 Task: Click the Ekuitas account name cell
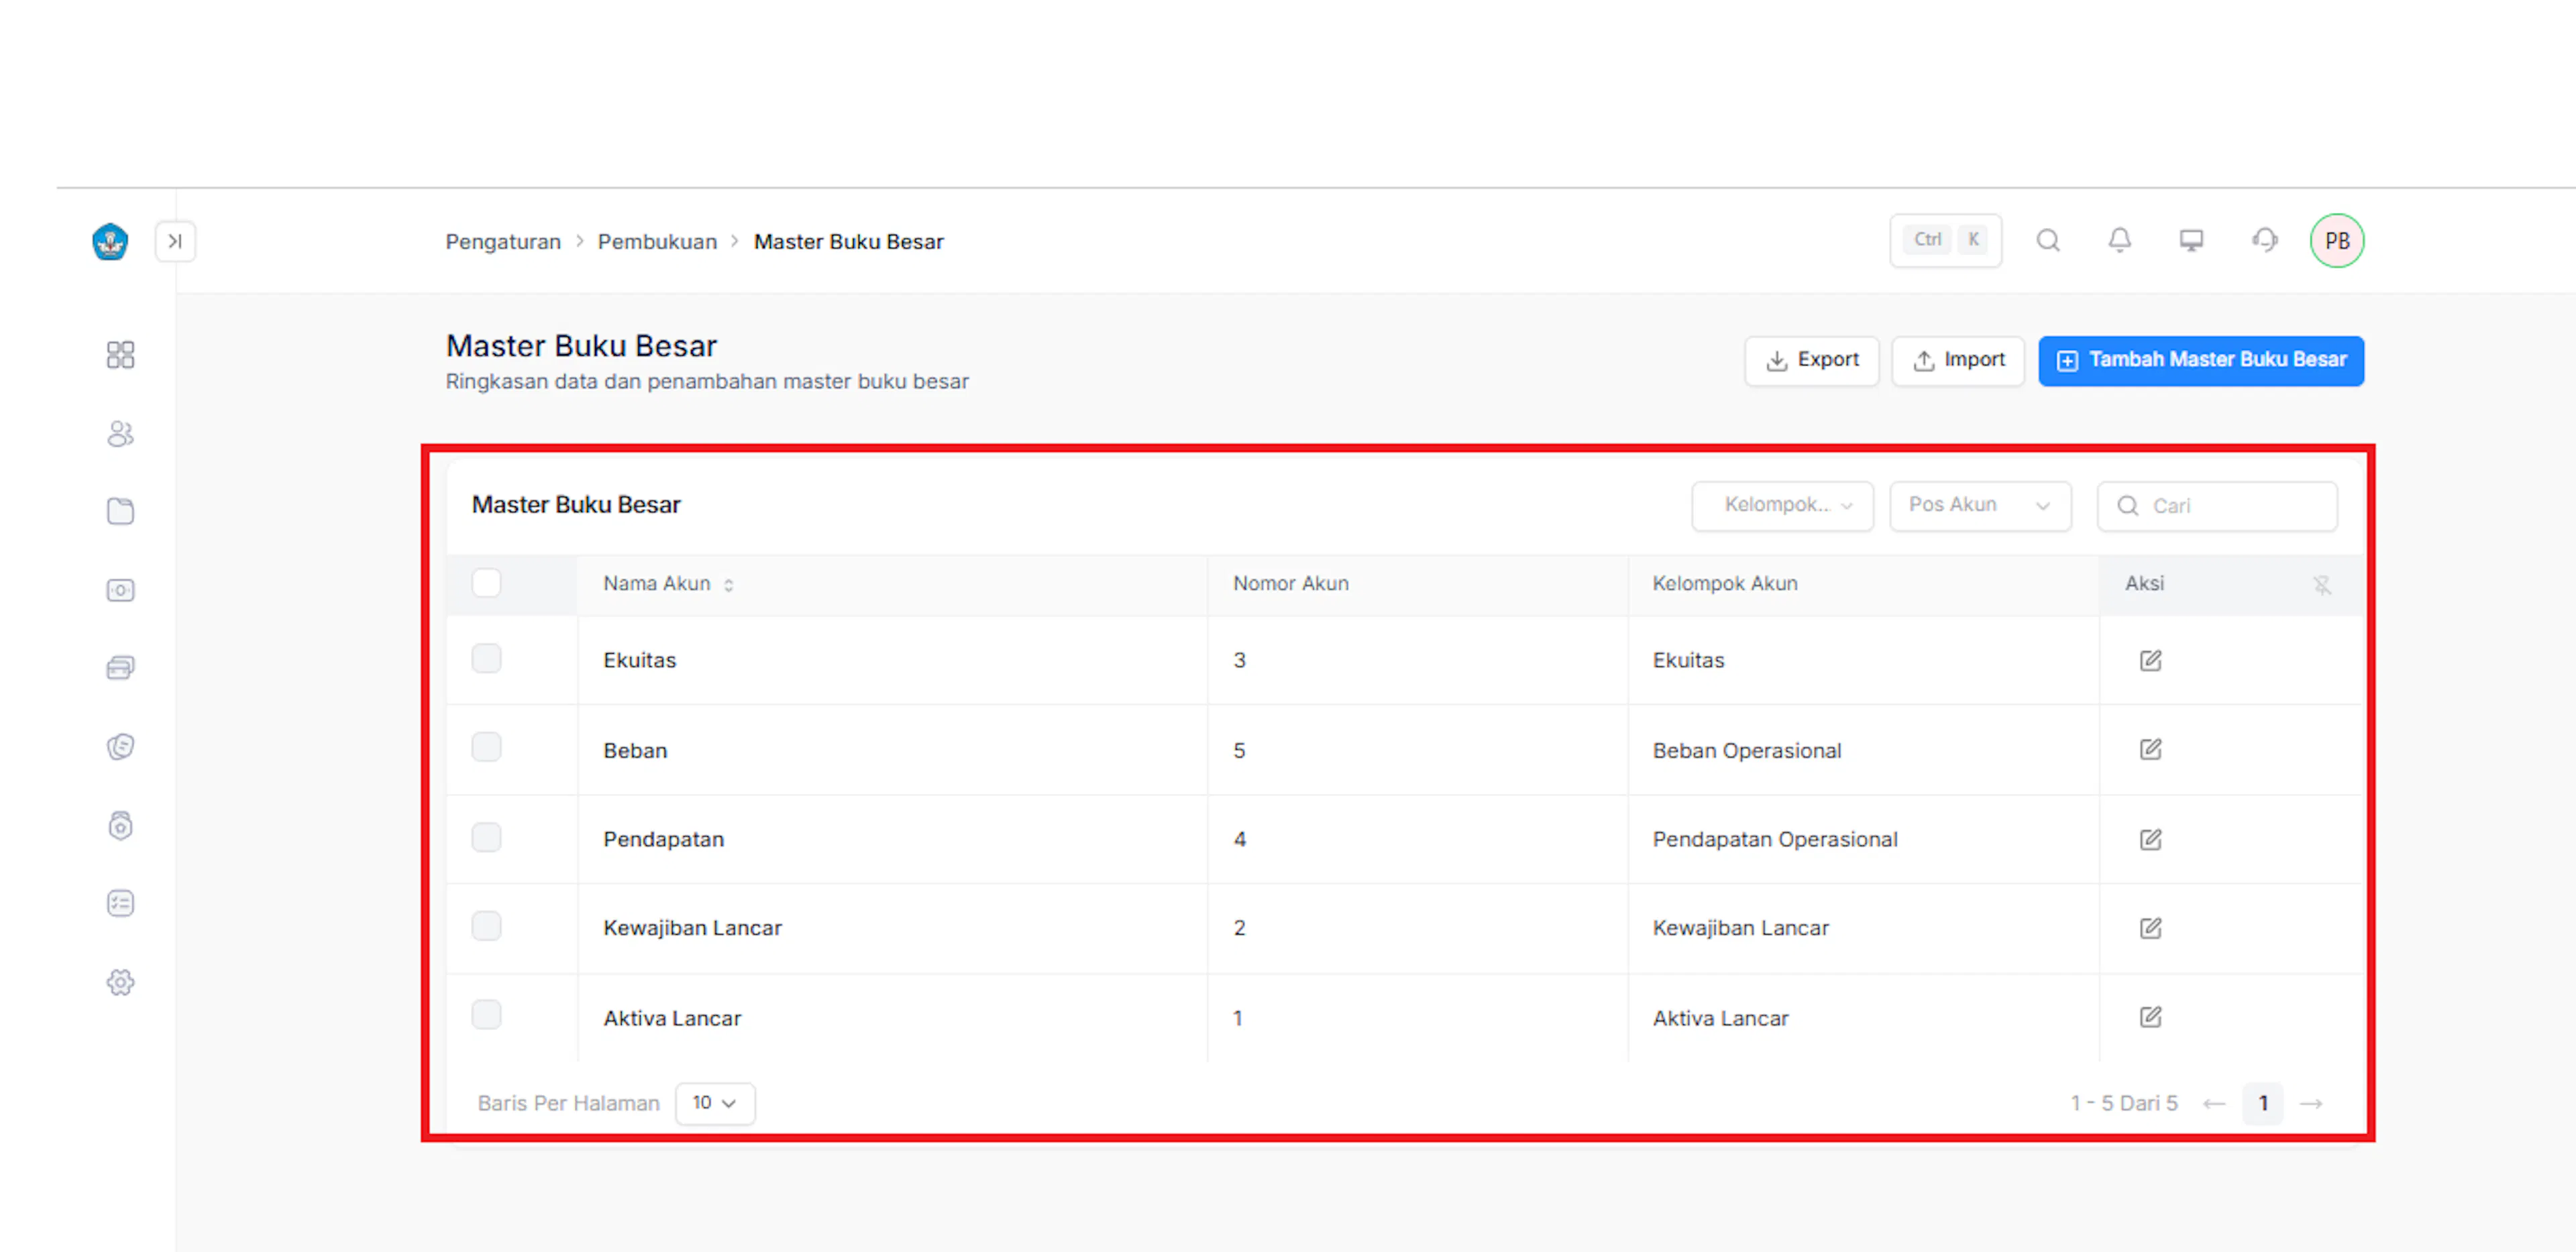pyautogui.click(x=640, y=661)
